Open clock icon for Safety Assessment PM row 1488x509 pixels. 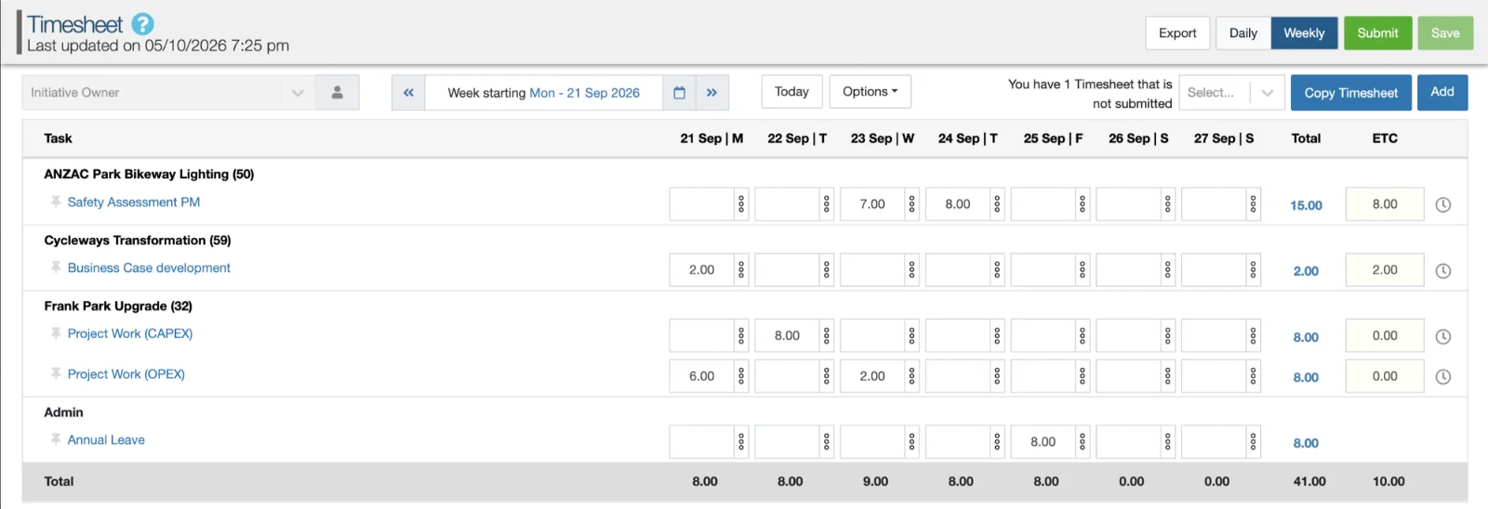[x=1443, y=204]
